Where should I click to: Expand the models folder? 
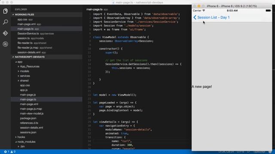(x=18, y=71)
